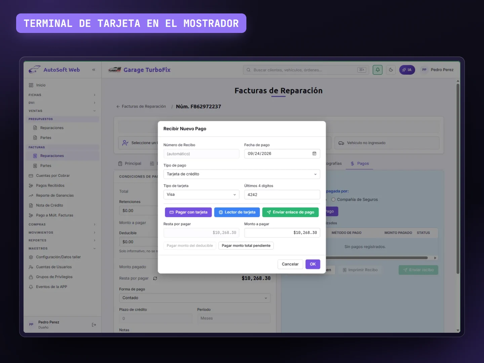Cancel the Recibir Nuevo Pago dialog
Image resolution: width=484 pixels, height=363 pixels.
tap(290, 264)
